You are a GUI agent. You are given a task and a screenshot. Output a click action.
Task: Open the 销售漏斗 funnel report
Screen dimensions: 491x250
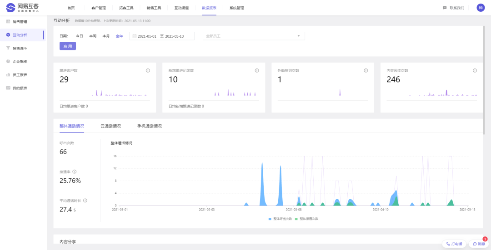(20, 48)
